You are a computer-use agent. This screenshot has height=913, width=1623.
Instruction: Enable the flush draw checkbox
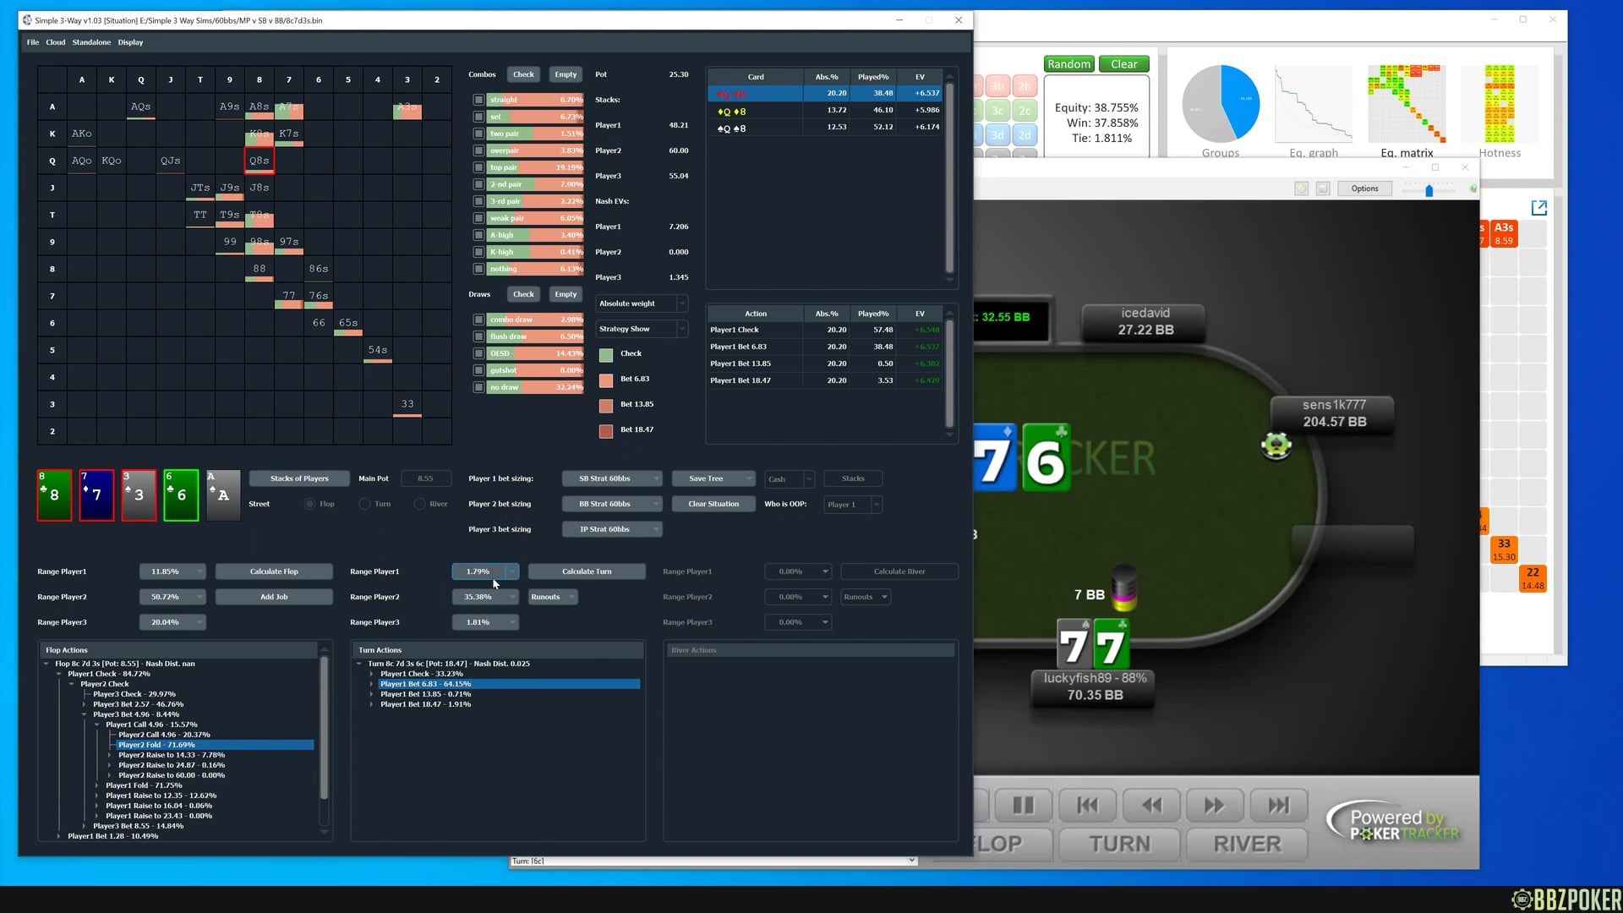click(x=478, y=336)
